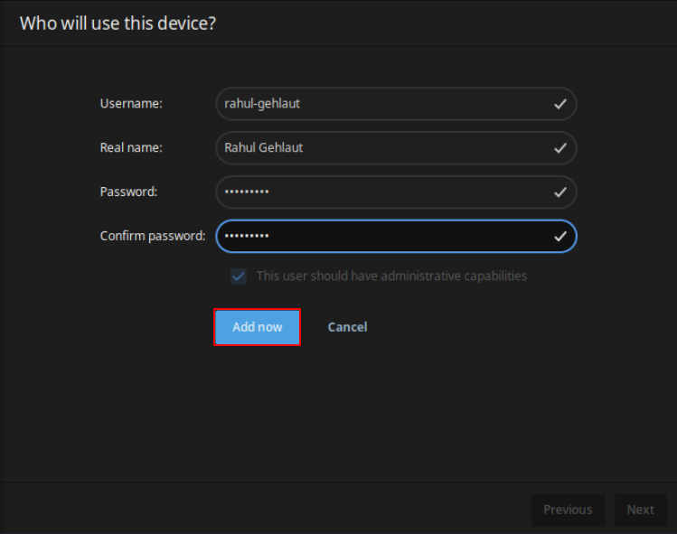Click the checkmark in Confirm password field
This screenshot has width=677, height=534.
coord(560,236)
